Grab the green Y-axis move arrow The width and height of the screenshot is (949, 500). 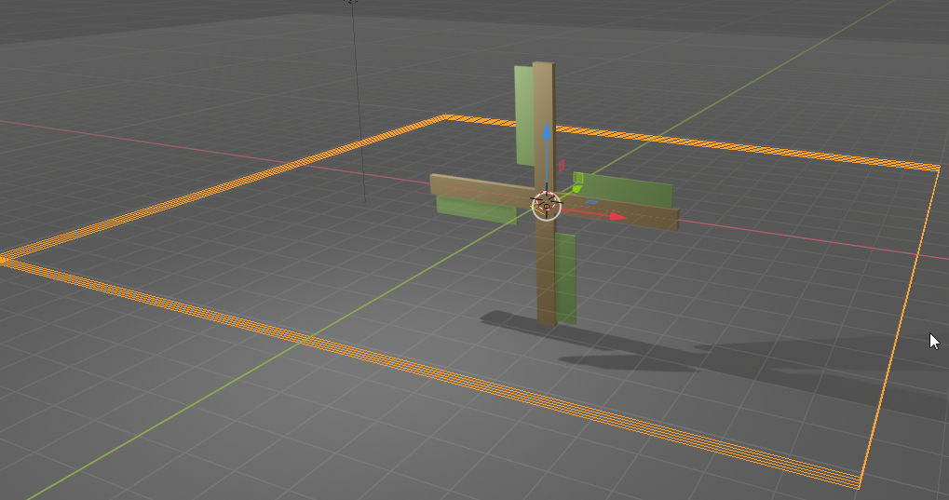coord(576,189)
